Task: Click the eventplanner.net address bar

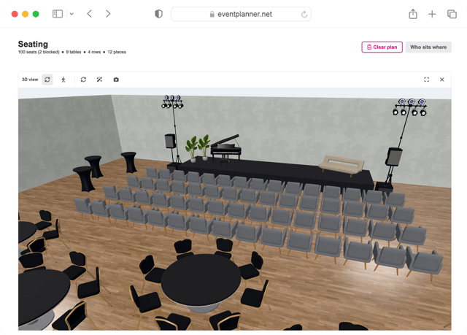Action: [x=242, y=14]
